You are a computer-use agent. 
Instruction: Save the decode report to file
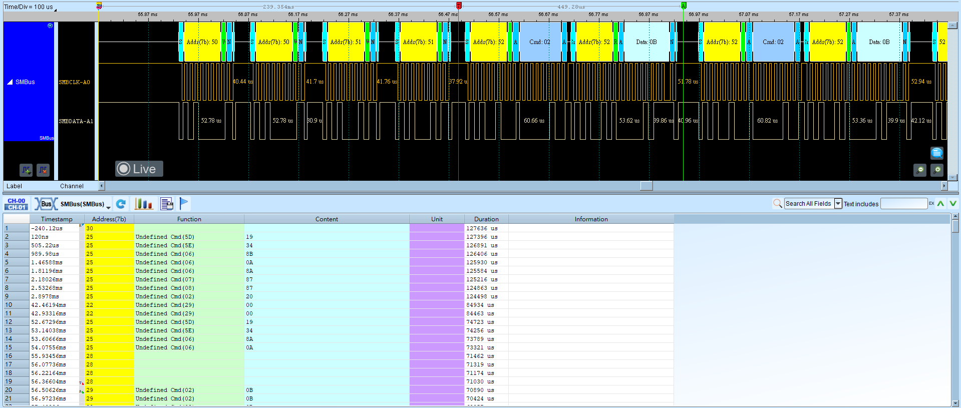[167, 204]
